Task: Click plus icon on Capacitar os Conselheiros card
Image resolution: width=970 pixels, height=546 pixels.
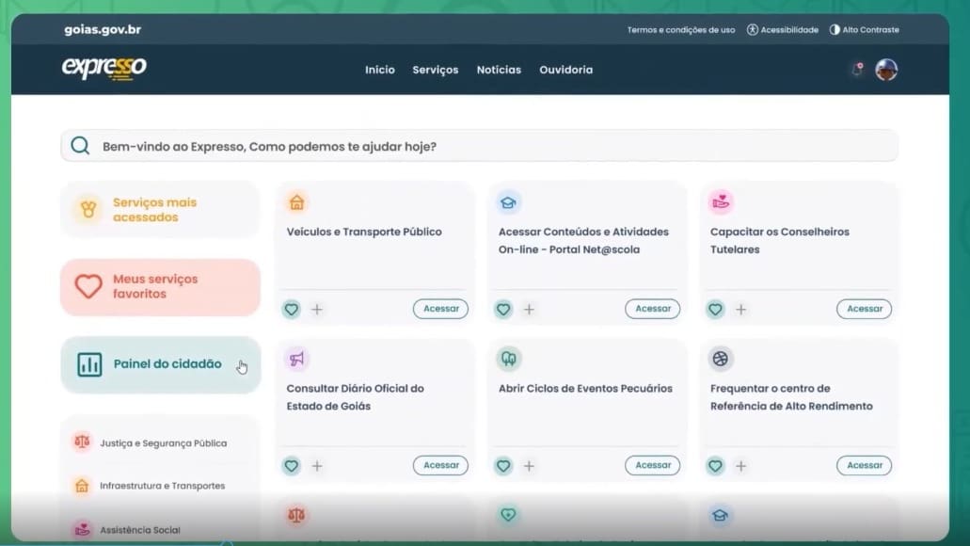Action: [741, 309]
